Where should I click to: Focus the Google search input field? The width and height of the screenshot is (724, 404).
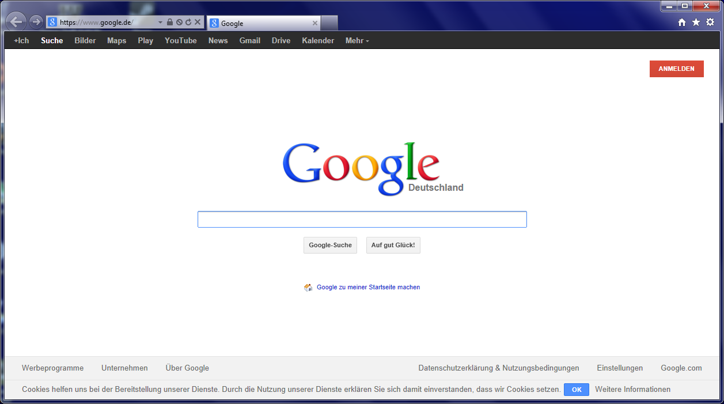pyautogui.click(x=362, y=220)
